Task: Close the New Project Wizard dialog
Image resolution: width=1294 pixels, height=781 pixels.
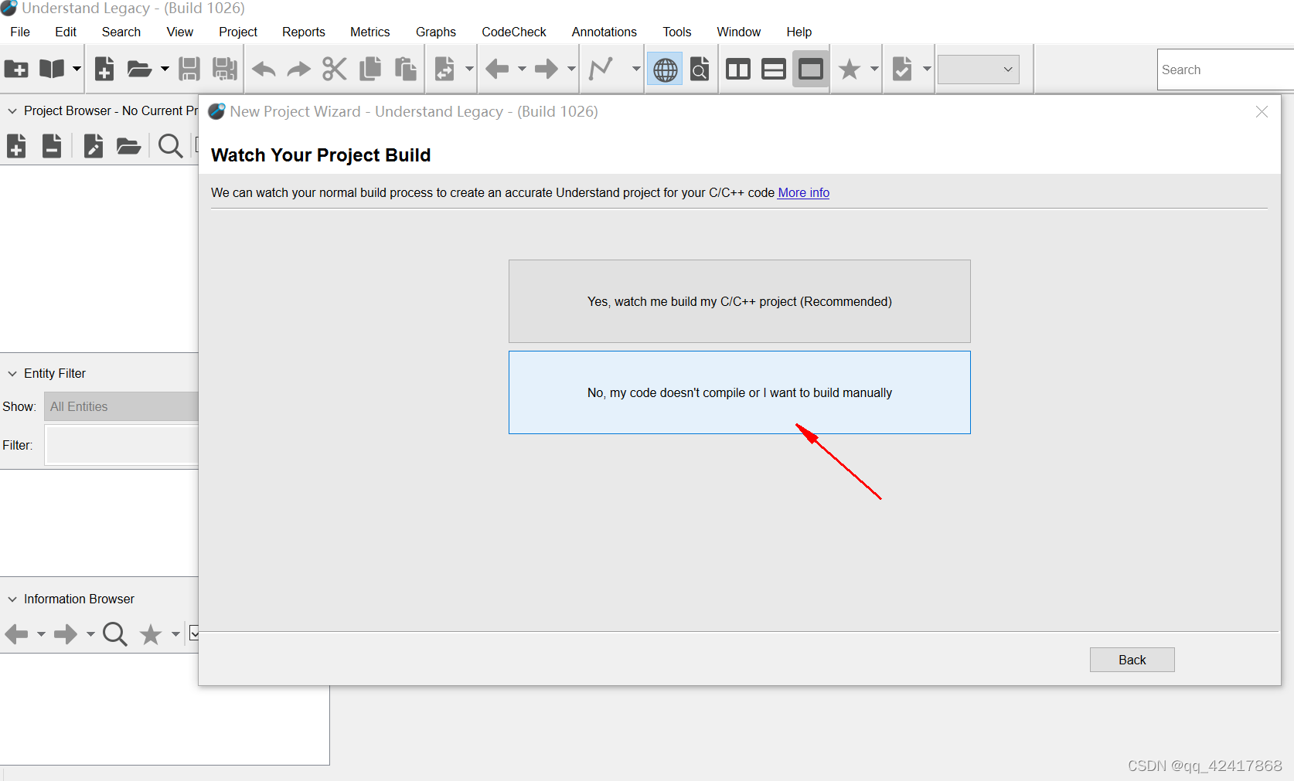Action: (1262, 112)
